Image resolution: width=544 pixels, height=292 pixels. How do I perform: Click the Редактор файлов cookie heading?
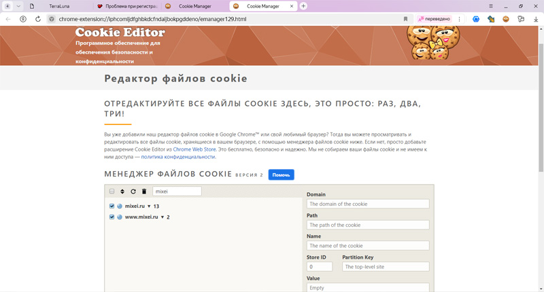[x=175, y=78]
